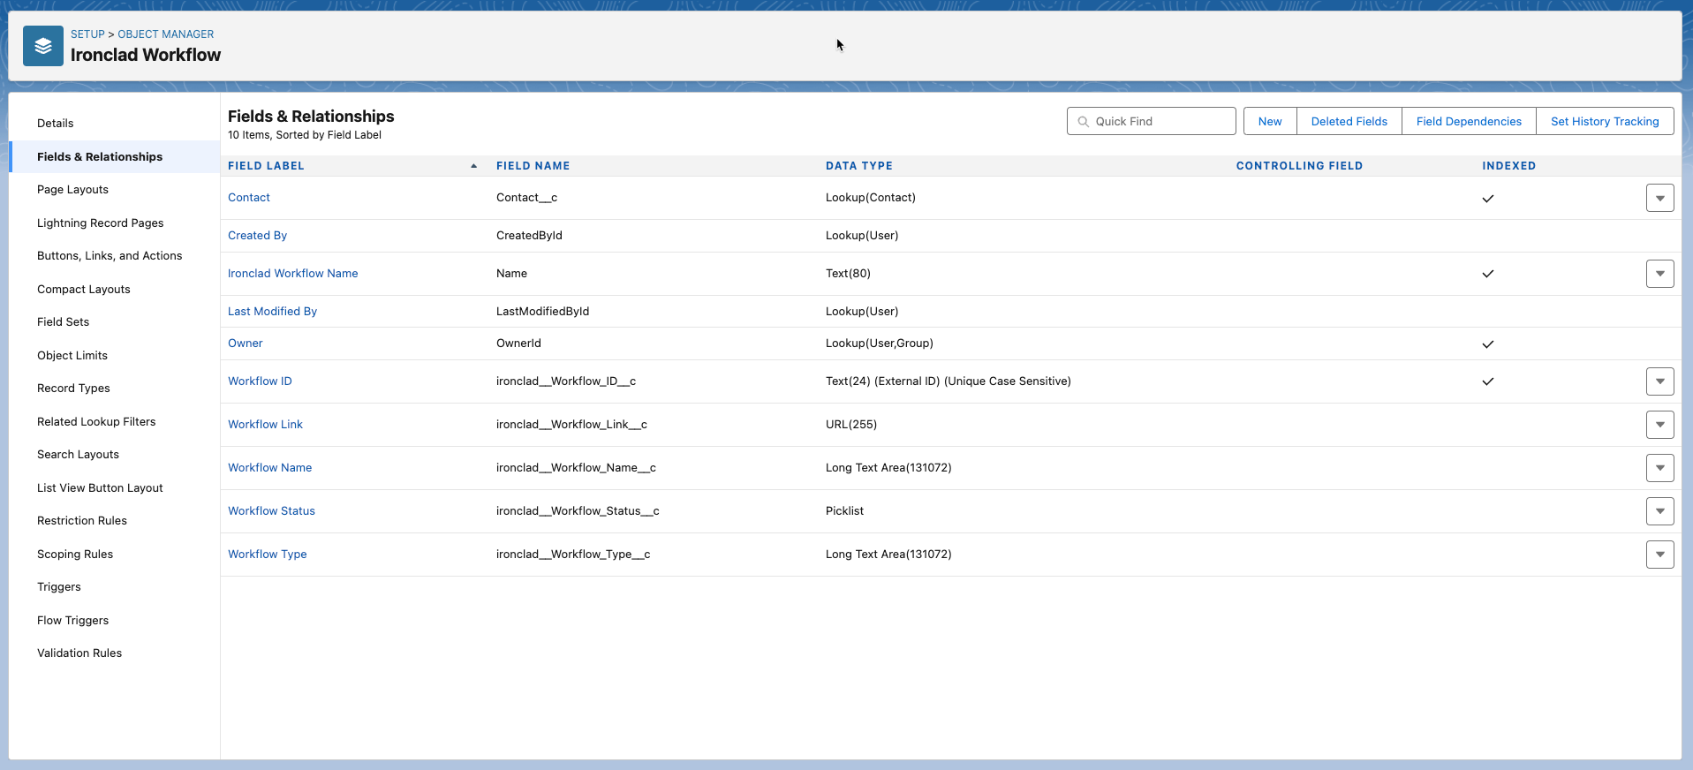Open Search Layouts section
Viewport: 1693px width, 770px height.
point(78,455)
